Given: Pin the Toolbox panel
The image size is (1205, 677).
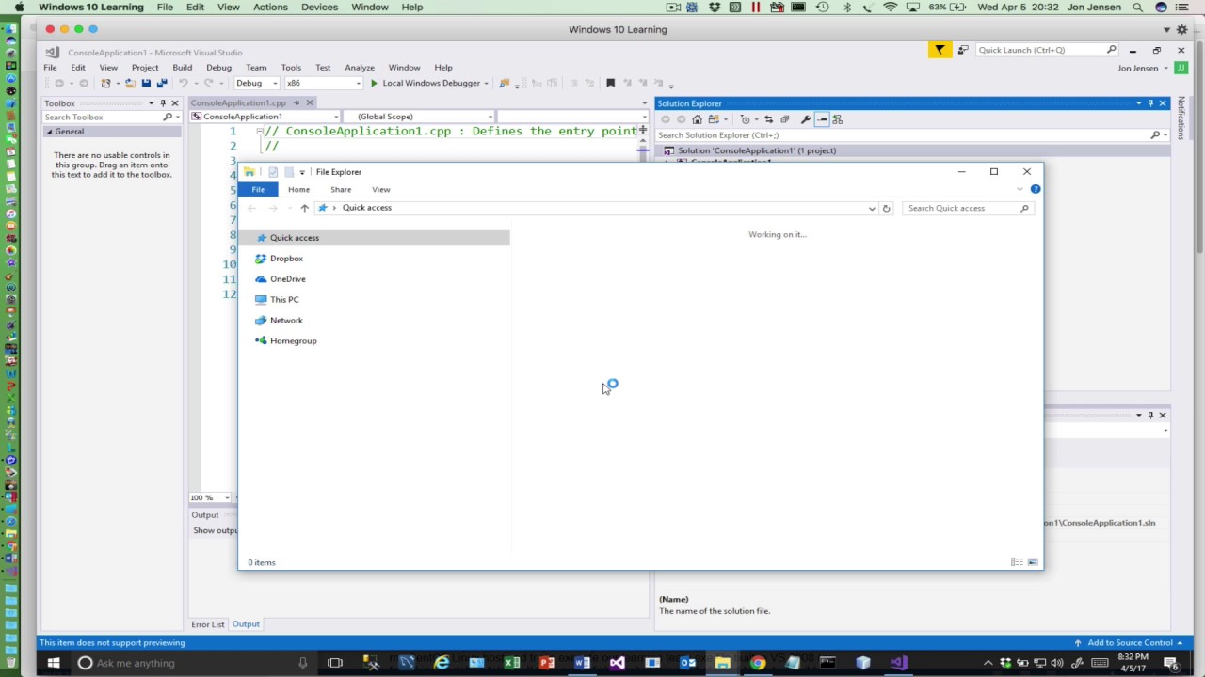Looking at the screenshot, I should click(163, 103).
